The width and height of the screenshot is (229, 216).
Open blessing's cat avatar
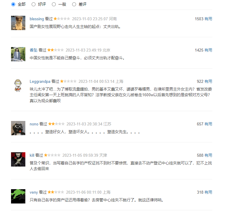(18, 23)
